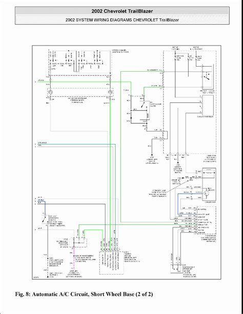Click the A/C low pressure switch symbol
Viewport: 243px width, 314px height.
44,219
